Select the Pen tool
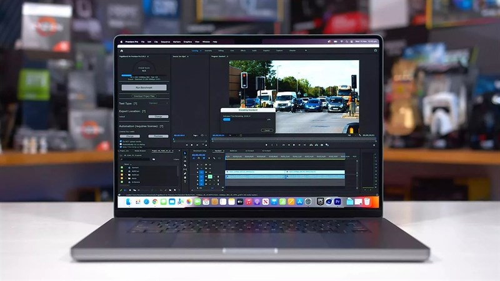This screenshot has height=281, width=500. click(x=185, y=174)
